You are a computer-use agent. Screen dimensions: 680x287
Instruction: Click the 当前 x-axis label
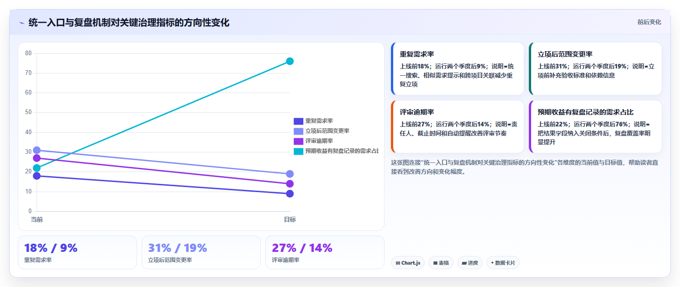coord(37,219)
